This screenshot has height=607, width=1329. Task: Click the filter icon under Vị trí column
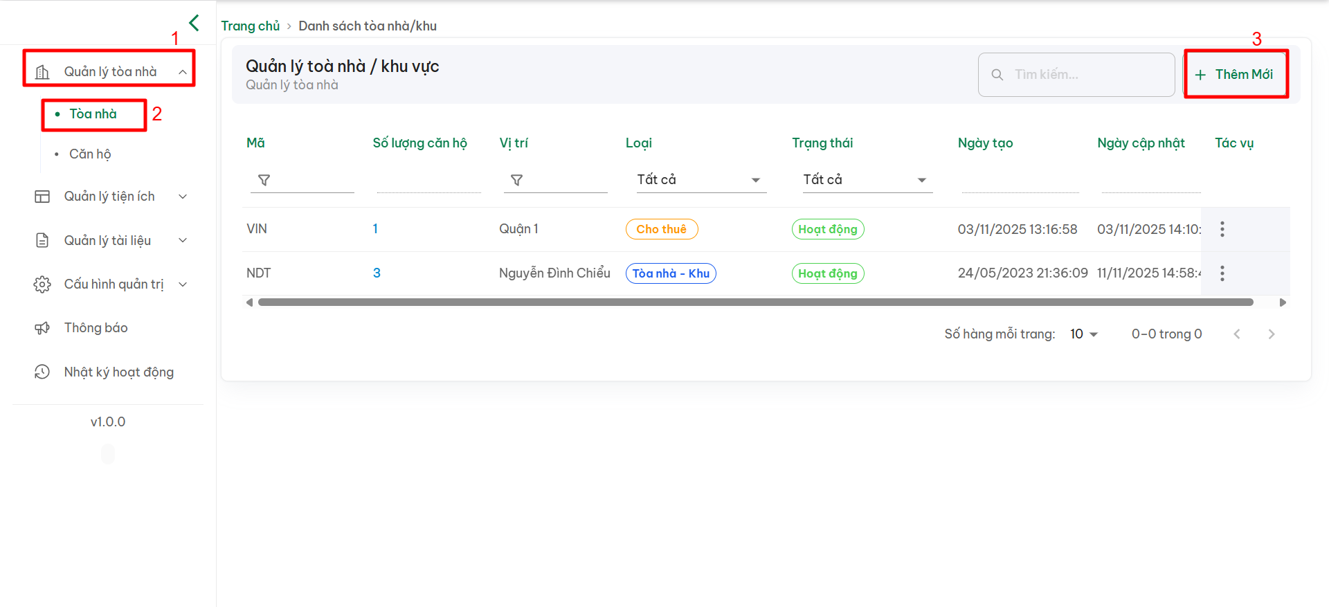pos(516,180)
